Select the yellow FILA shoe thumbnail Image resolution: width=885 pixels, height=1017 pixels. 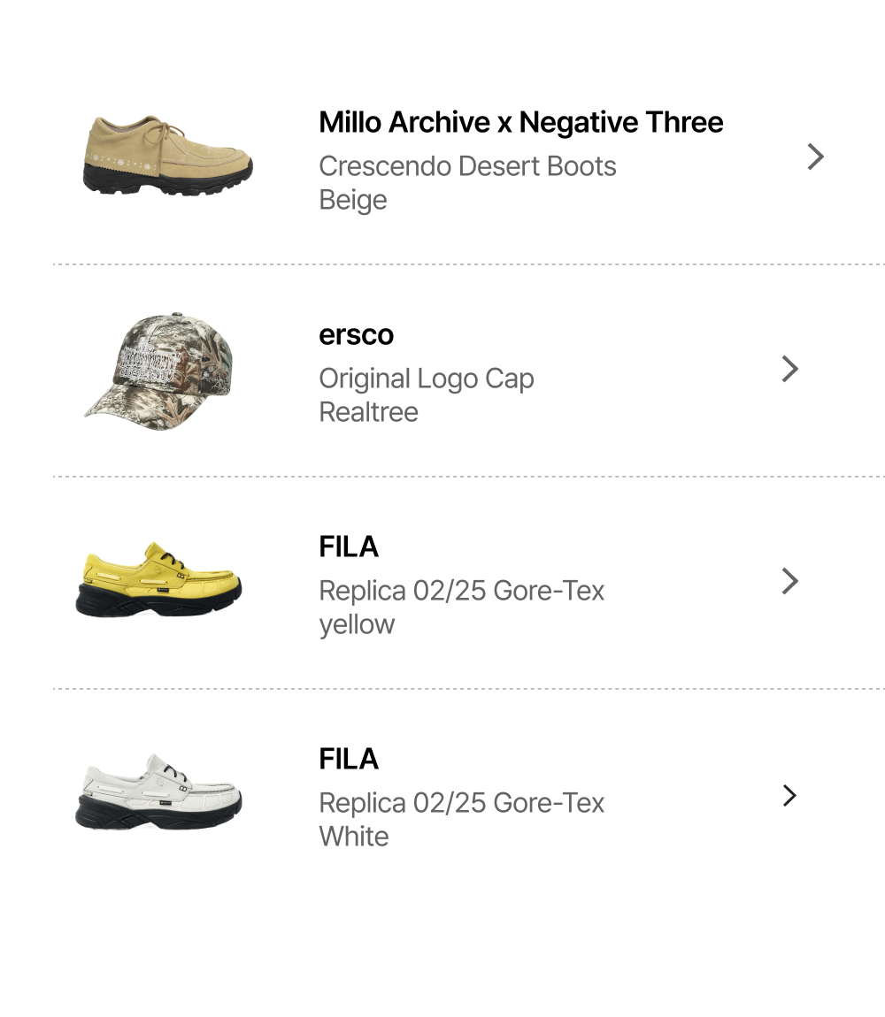tap(159, 581)
